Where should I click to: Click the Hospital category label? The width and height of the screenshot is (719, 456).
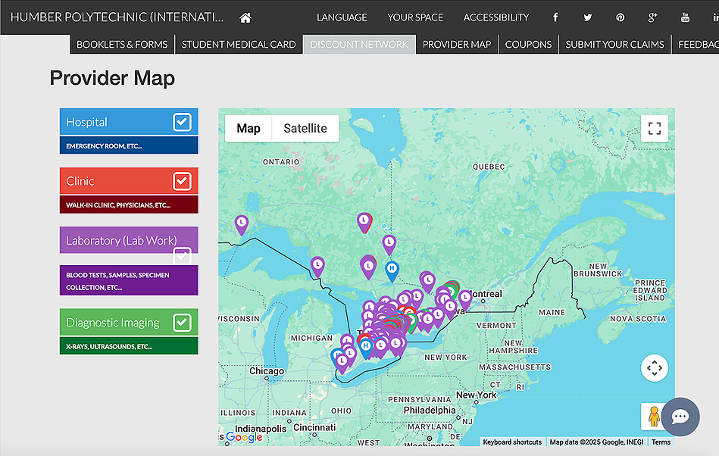[86, 122]
